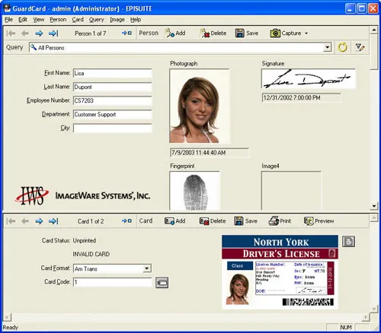Jump to last person record
381x333 pixels.
tap(53, 33)
